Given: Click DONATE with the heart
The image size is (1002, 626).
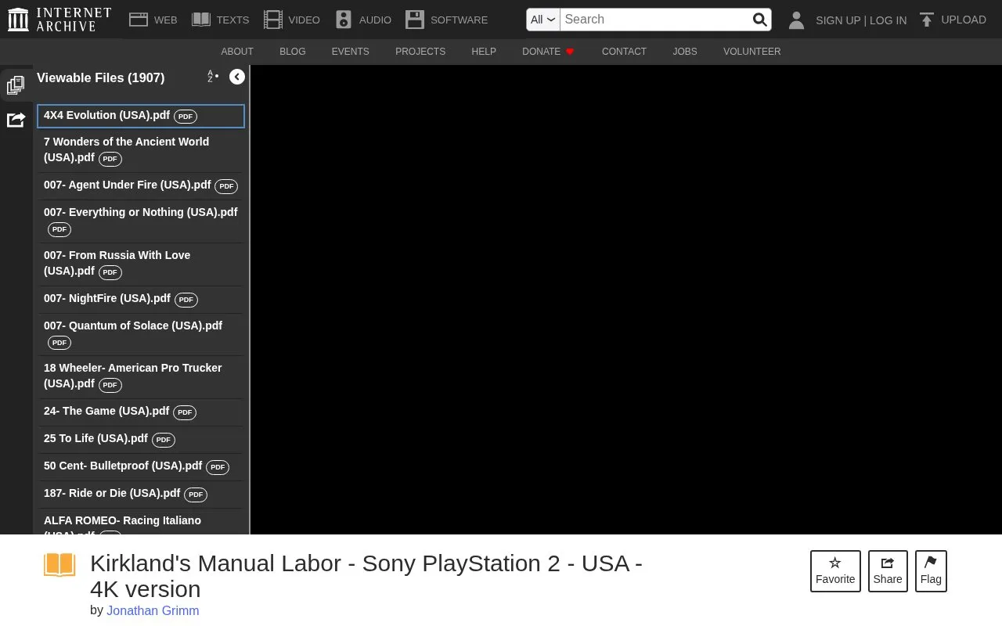Looking at the screenshot, I should [548, 52].
